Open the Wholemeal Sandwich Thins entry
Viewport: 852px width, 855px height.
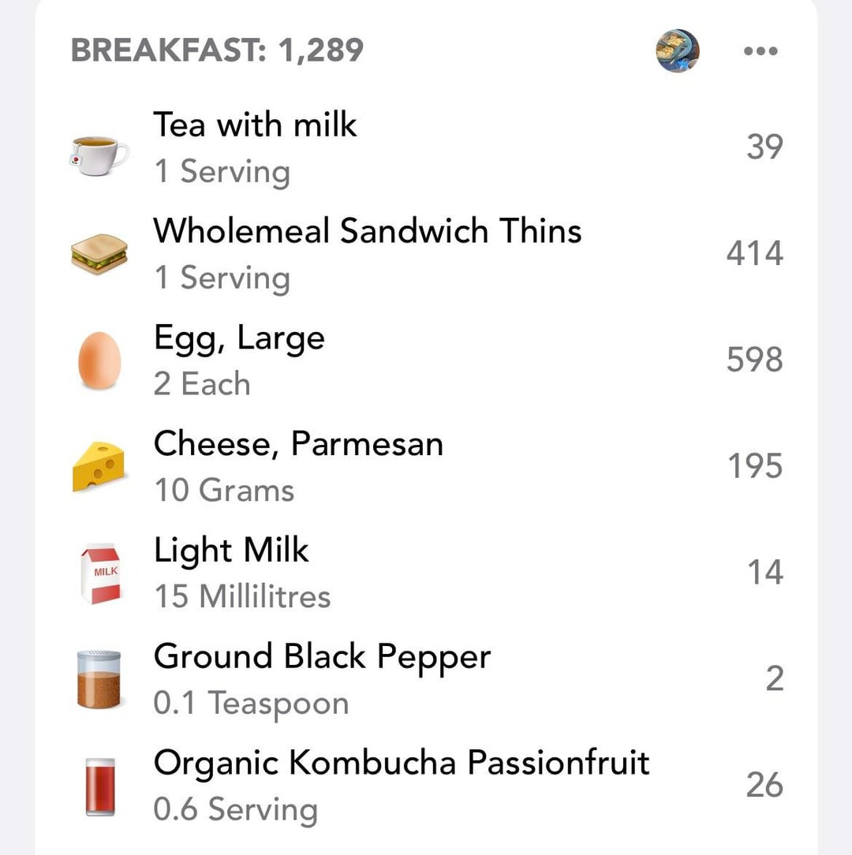point(367,232)
